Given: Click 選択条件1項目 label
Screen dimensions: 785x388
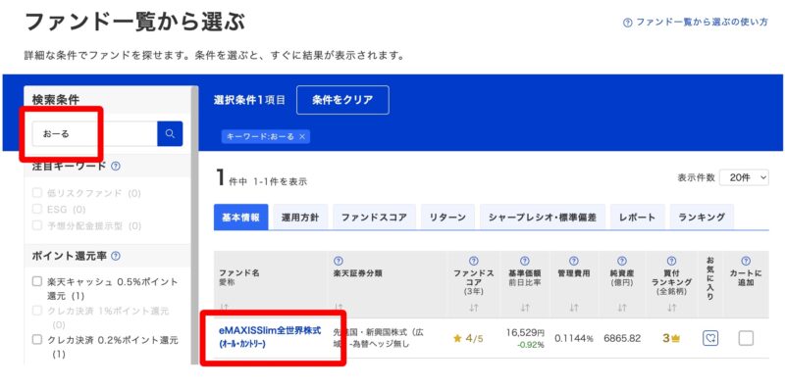Looking at the screenshot, I should [x=249, y=100].
